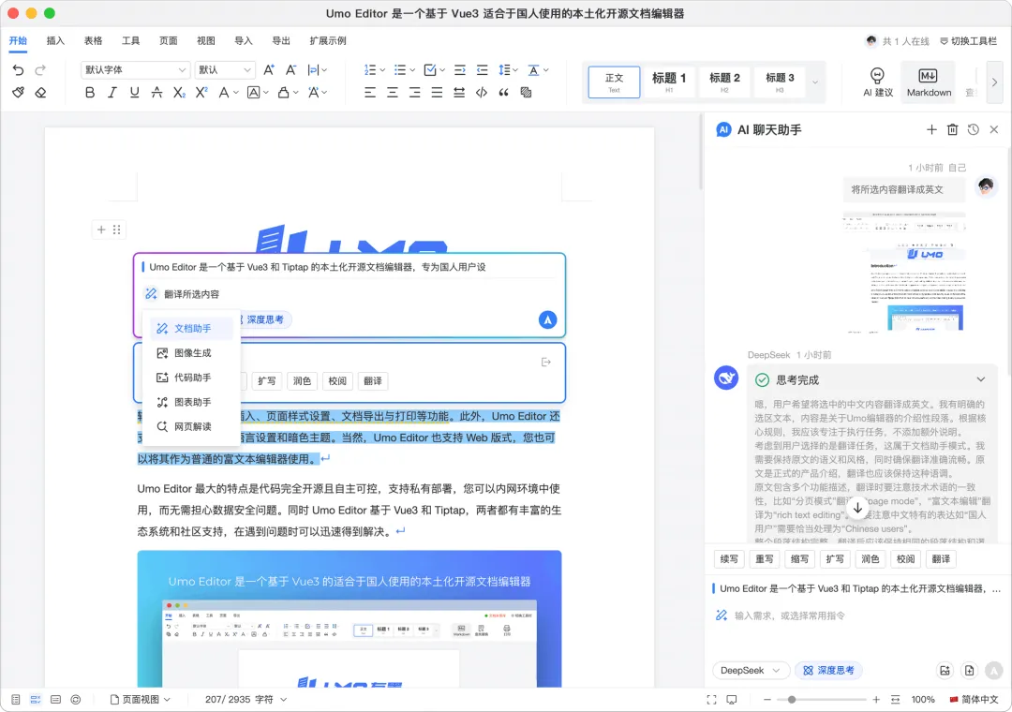Open the 插入 tab
The height and width of the screenshot is (712, 1012).
pyautogui.click(x=55, y=40)
